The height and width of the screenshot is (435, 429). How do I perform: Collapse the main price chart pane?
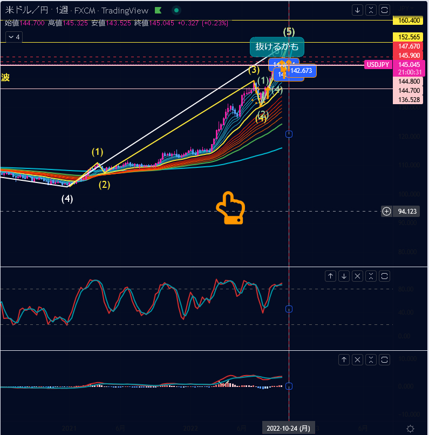tap(371, 10)
